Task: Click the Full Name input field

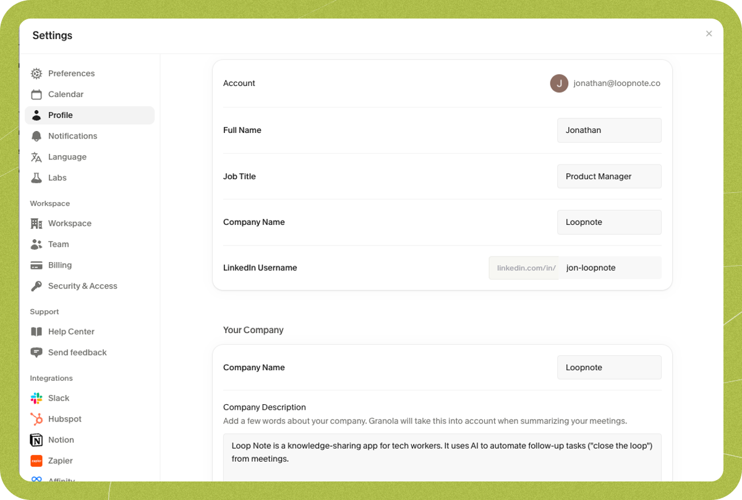Action: 608,130
